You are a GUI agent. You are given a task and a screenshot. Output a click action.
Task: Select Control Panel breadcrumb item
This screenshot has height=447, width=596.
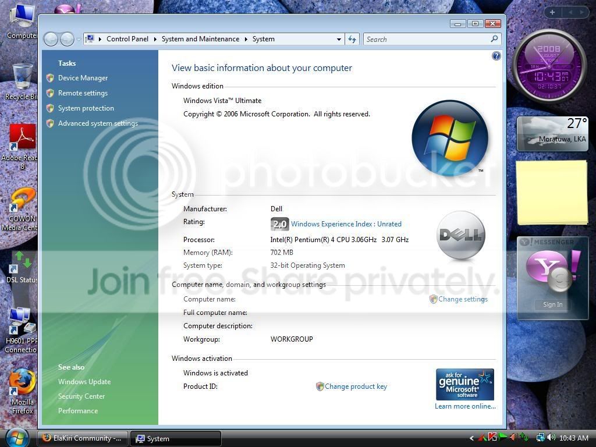coord(127,39)
